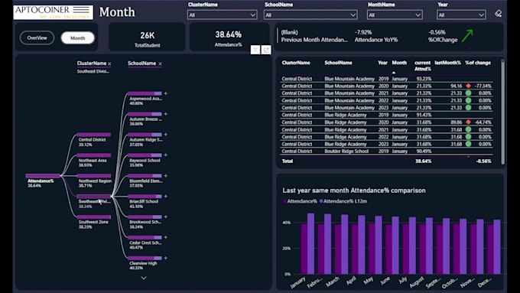The width and height of the screenshot is (520, 293).
Task: Click the APTOCOINER logo
Action: pyautogui.click(x=53, y=12)
